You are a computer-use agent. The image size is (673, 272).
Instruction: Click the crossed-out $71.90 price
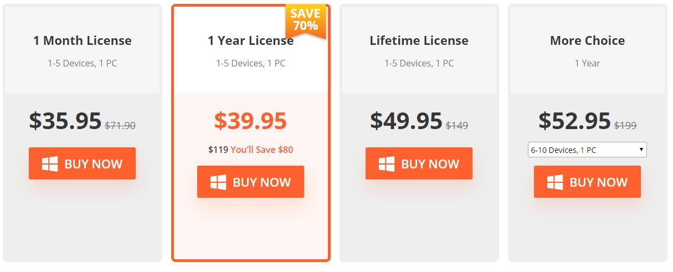click(x=120, y=126)
